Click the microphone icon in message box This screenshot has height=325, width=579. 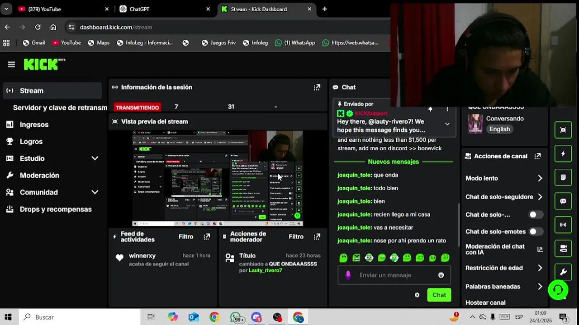348,275
